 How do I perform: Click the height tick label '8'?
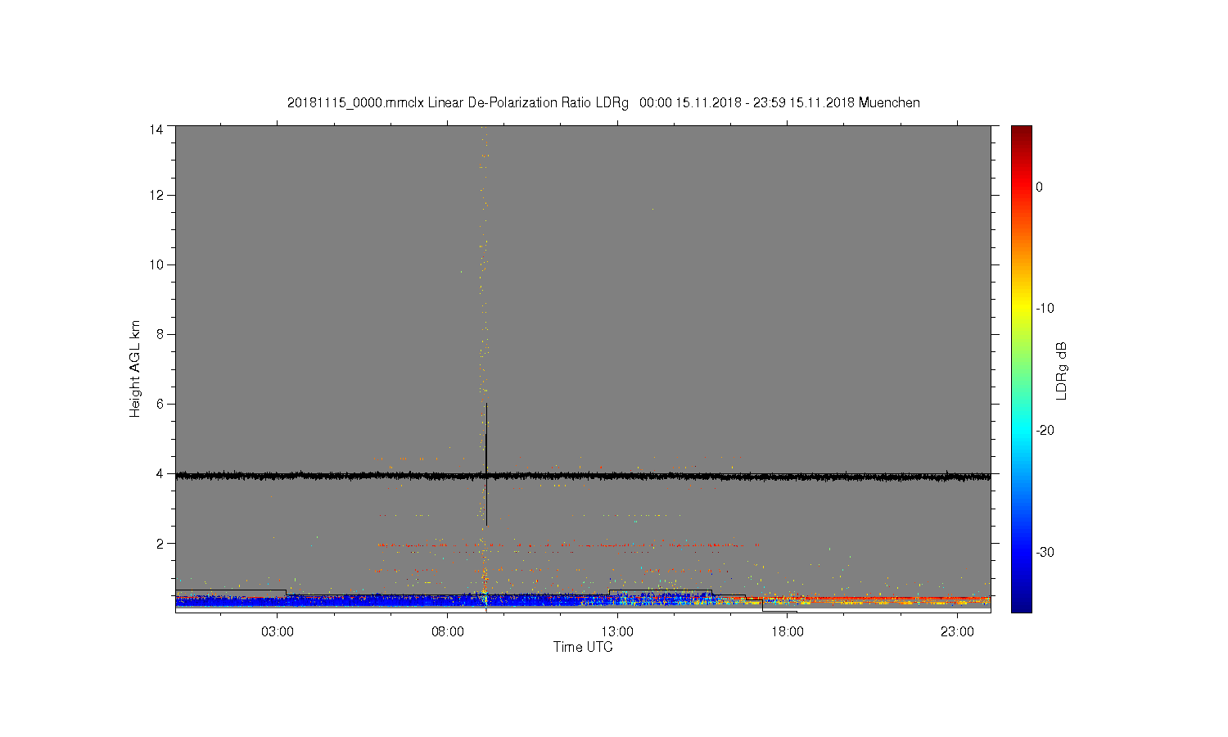(160, 334)
